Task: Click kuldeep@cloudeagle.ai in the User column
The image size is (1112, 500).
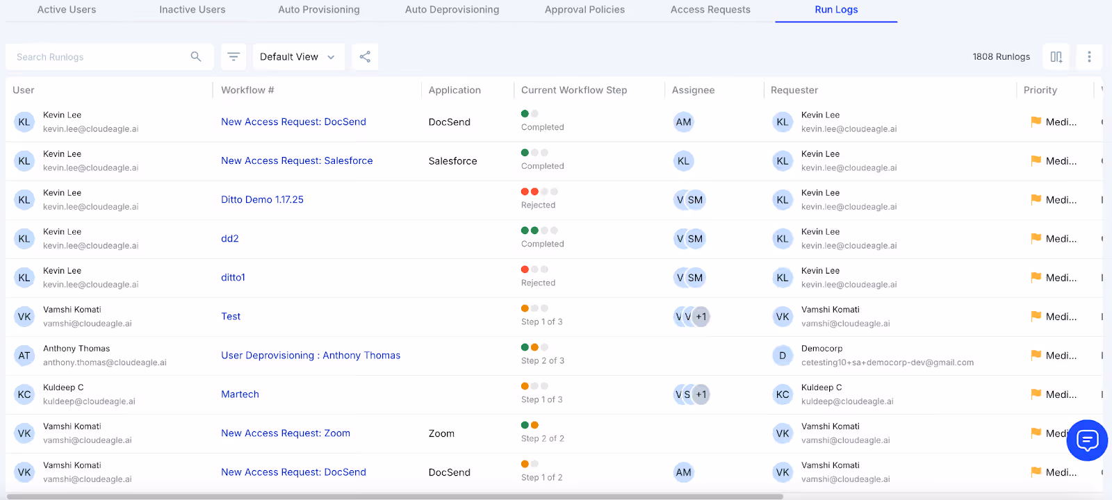Action: tap(89, 401)
